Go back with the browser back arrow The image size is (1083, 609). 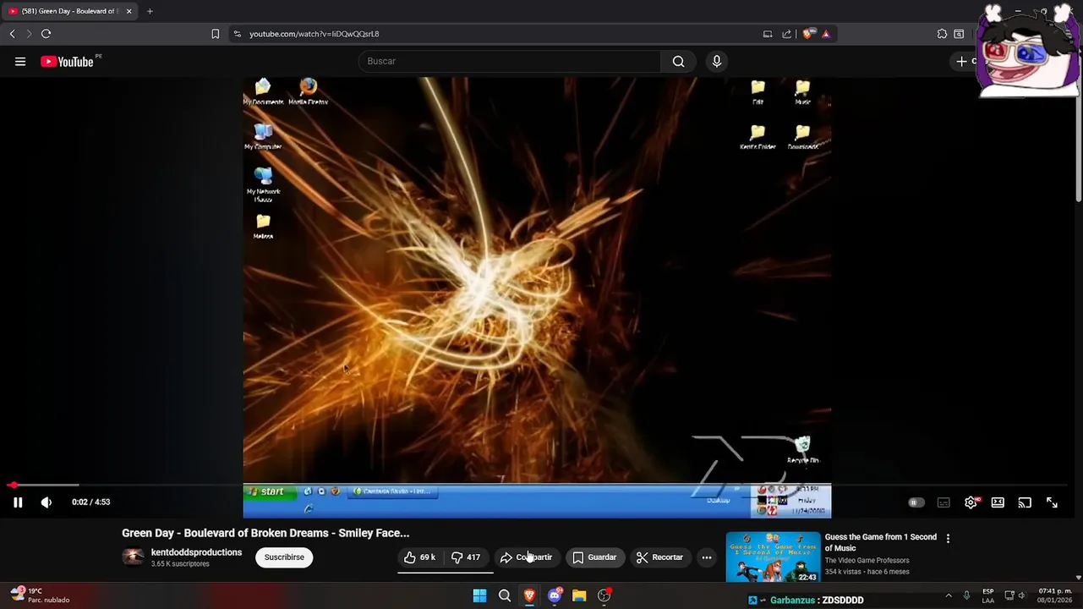click(12, 34)
